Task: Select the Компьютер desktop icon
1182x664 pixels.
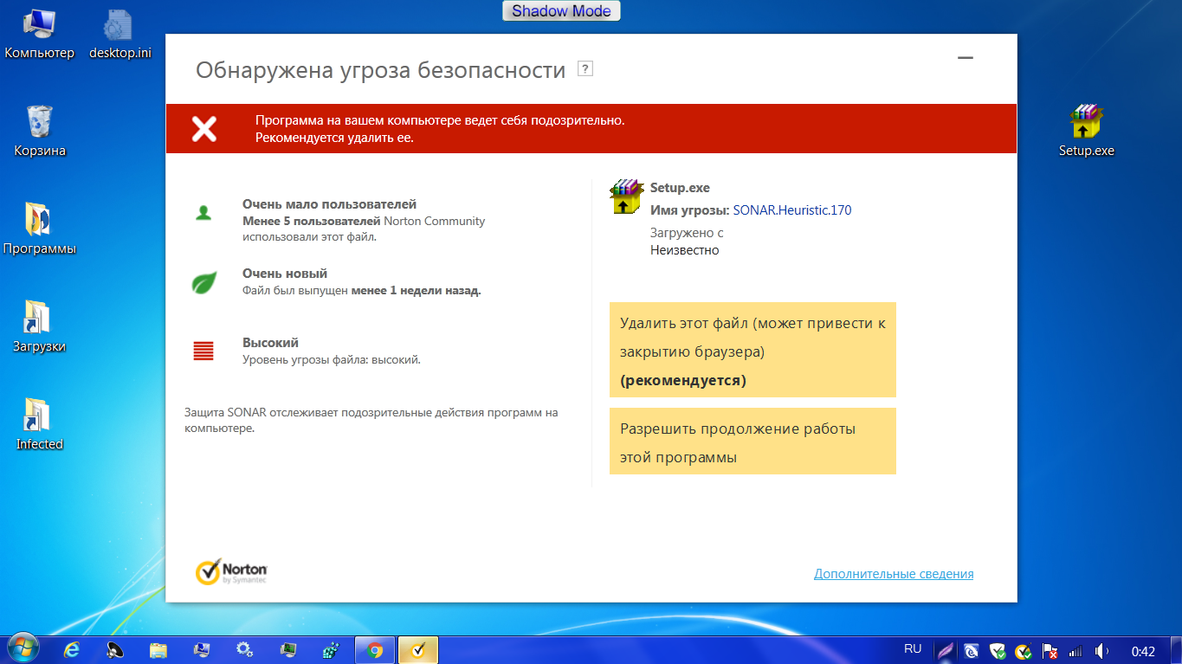Action: coord(40,35)
